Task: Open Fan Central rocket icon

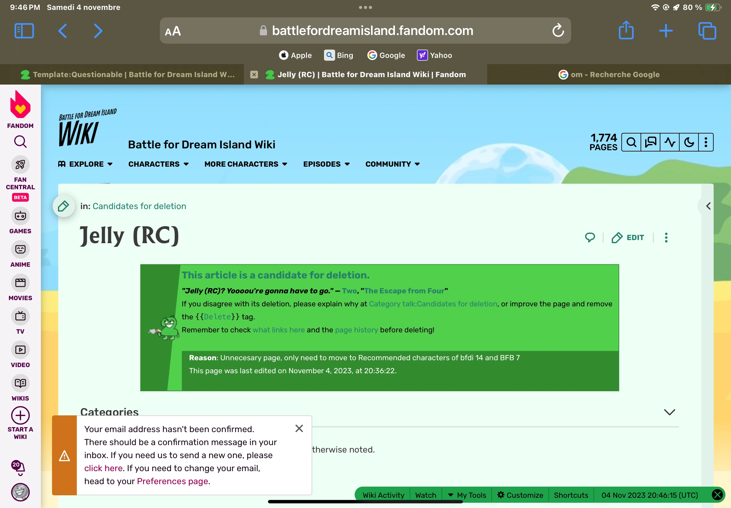Action: (x=20, y=164)
